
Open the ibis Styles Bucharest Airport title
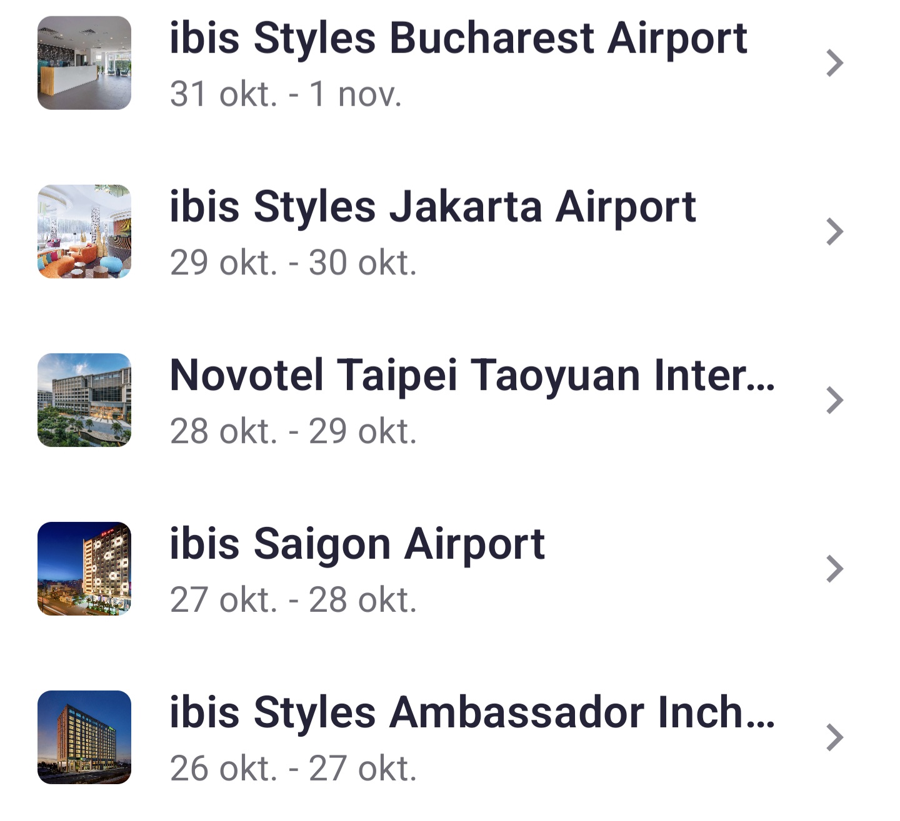coord(458,39)
